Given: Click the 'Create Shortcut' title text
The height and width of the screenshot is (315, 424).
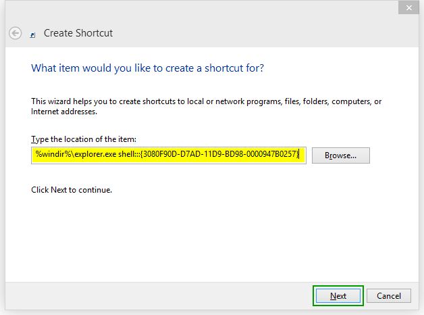Looking at the screenshot, I should [78, 33].
